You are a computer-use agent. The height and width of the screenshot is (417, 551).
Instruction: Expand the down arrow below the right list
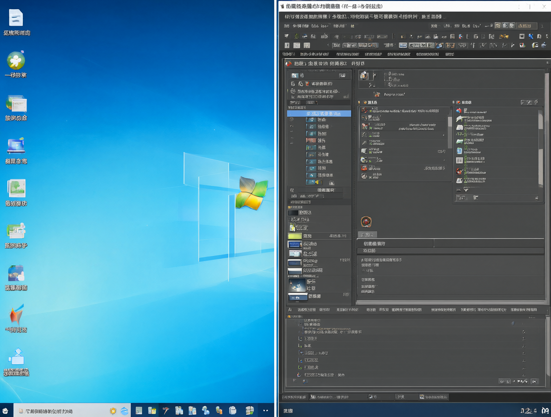click(x=466, y=190)
